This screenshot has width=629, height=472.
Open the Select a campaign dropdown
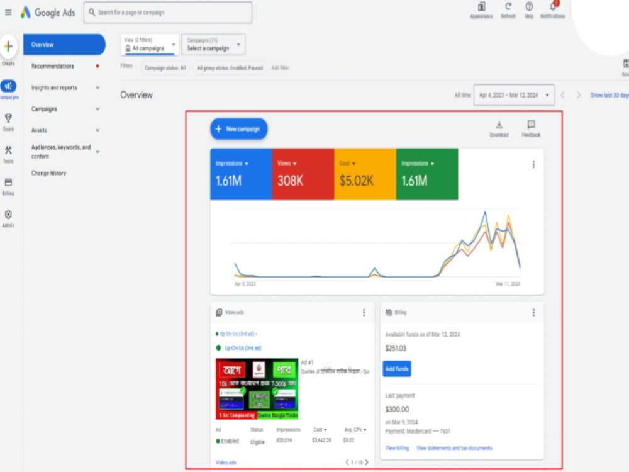pos(213,45)
